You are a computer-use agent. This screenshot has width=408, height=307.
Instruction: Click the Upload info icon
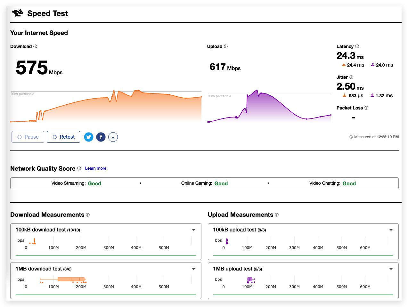226,46
